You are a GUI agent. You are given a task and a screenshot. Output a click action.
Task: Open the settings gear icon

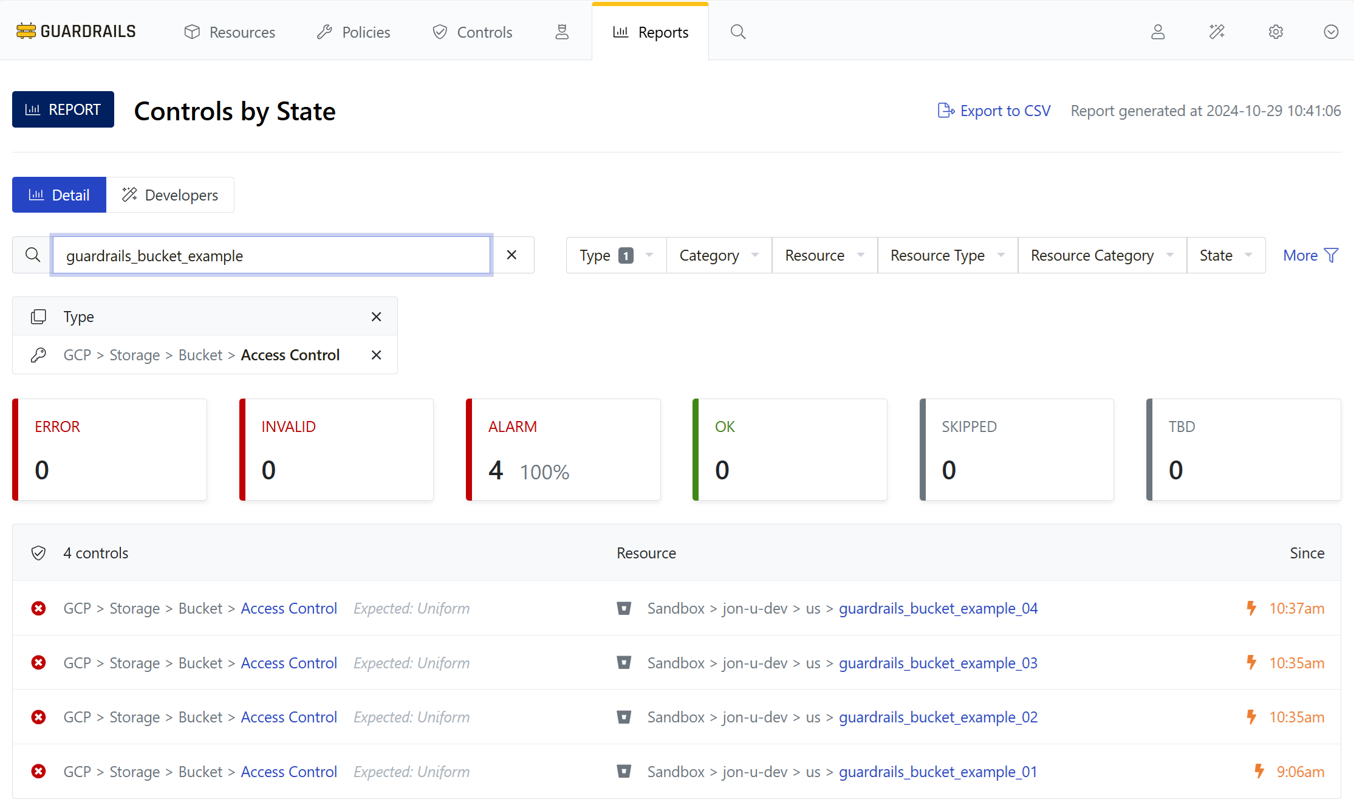click(1276, 32)
